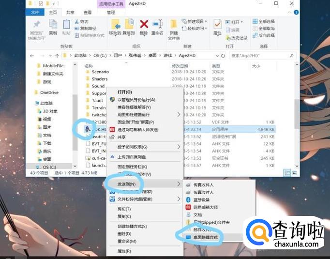This screenshot has width=330, height=259.
Task: Switch to the Home tab
Action: [x=53, y=13]
